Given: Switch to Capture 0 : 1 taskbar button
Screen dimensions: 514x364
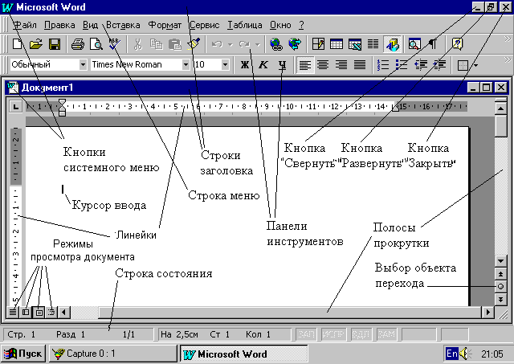Looking at the screenshot, I should [x=112, y=354].
